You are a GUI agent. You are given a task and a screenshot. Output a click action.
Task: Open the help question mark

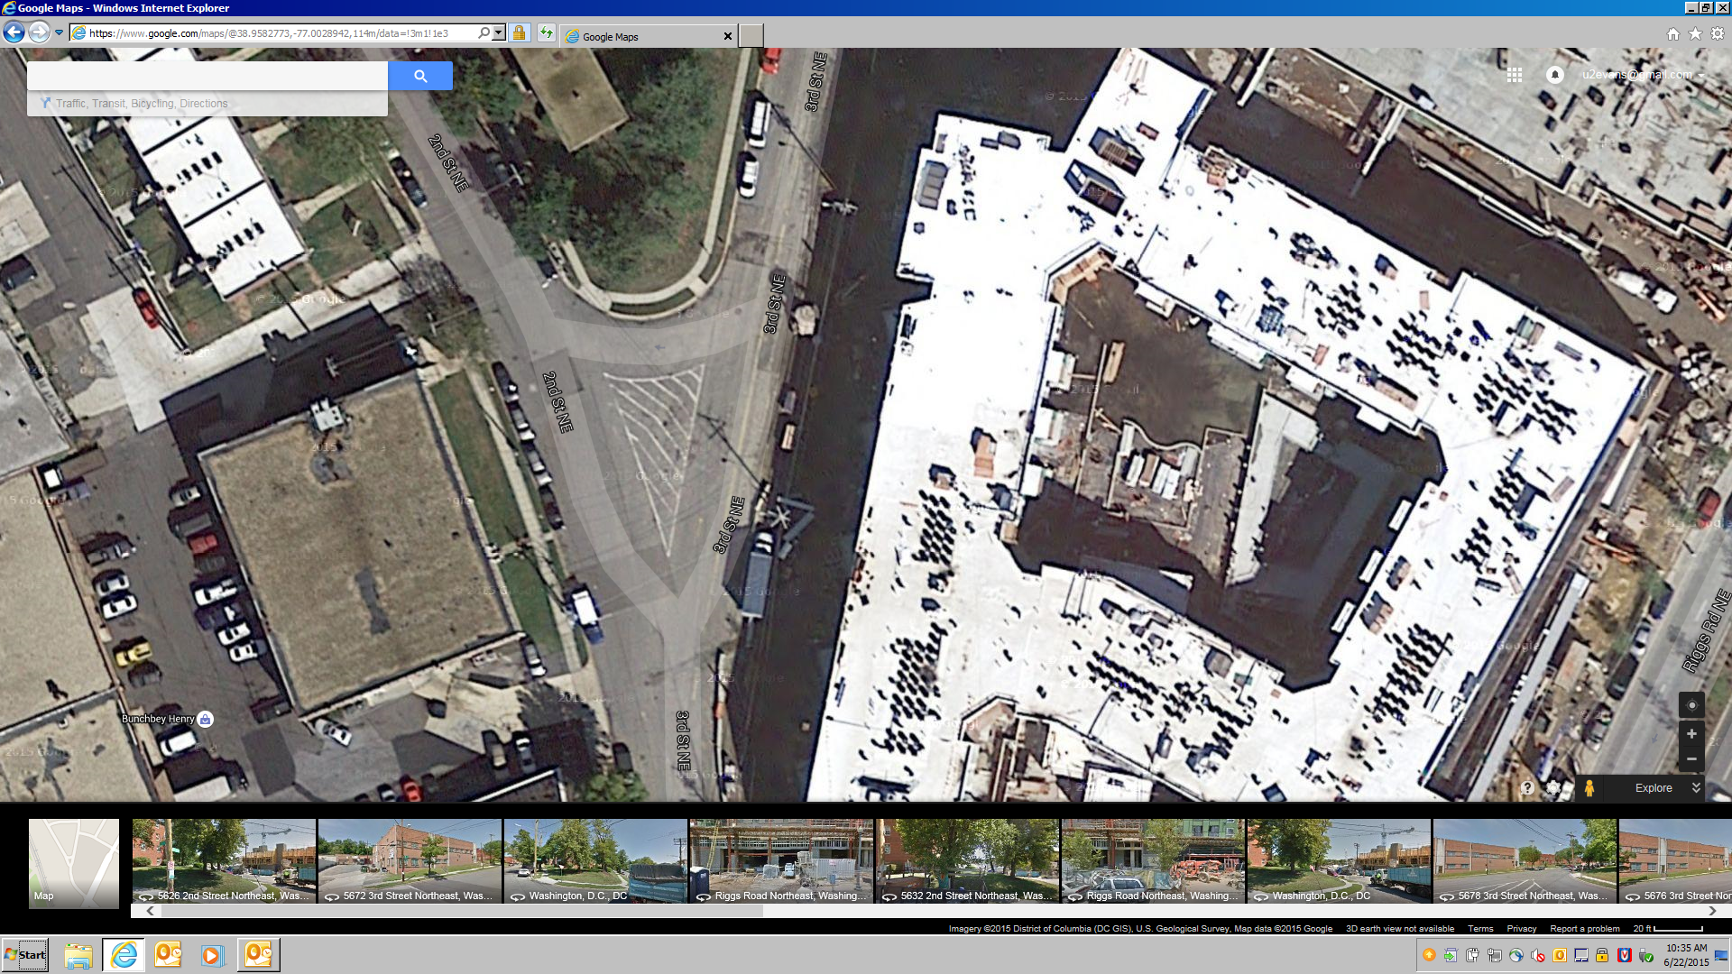pos(1526,787)
